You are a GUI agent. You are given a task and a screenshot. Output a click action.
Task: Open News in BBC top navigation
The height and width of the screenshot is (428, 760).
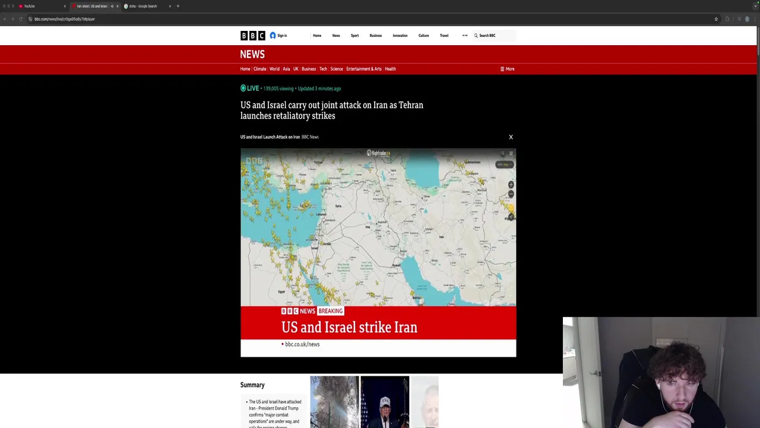coord(336,36)
